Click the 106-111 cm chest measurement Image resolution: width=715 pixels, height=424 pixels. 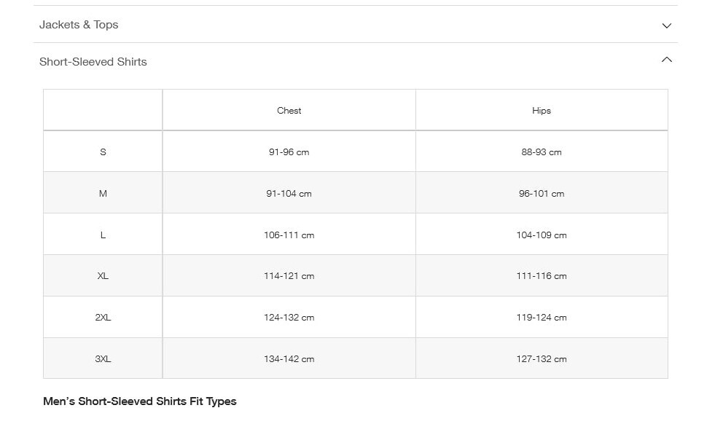point(289,235)
